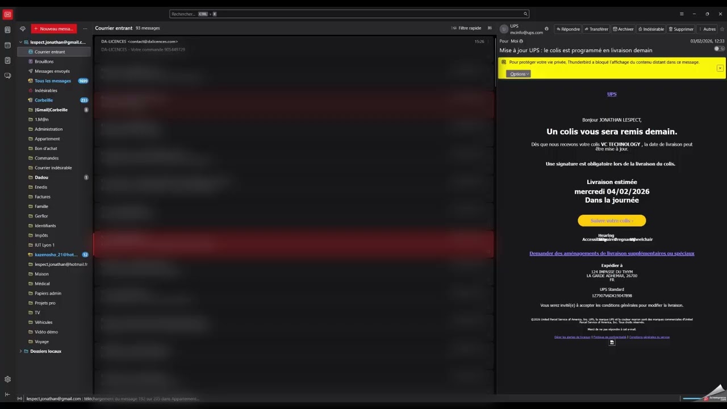The image size is (727, 409).
Task: Open the Calendar space
Action: [7, 45]
